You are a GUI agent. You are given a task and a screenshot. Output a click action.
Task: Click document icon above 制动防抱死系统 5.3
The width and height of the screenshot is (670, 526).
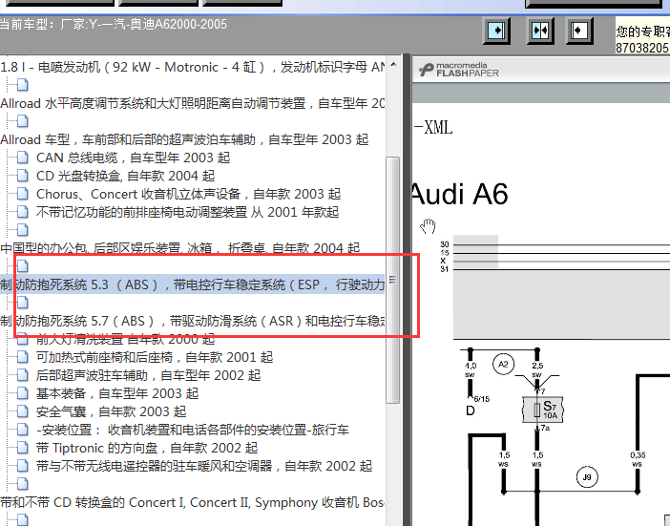click(x=22, y=266)
